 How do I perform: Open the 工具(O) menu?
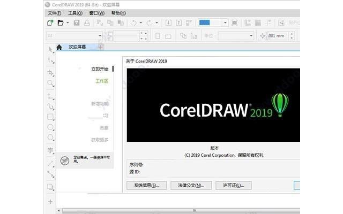75,13
